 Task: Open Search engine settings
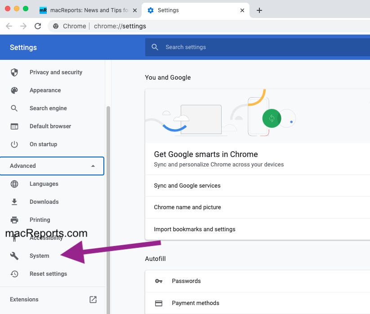[53, 108]
